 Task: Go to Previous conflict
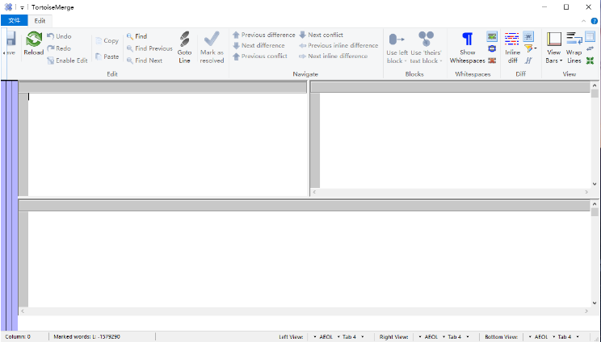click(x=260, y=56)
